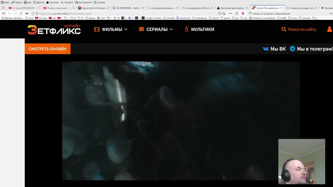333x187 pixels.
Task: Open the YouTube bookmark
Action: point(41,18)
